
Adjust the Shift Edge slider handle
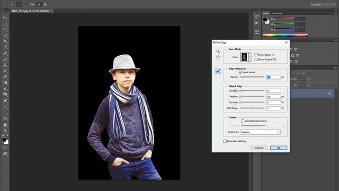click(252, 108)
